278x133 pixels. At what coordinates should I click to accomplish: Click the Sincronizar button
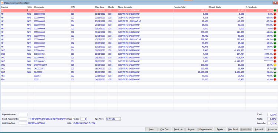[x=272, y=129]
